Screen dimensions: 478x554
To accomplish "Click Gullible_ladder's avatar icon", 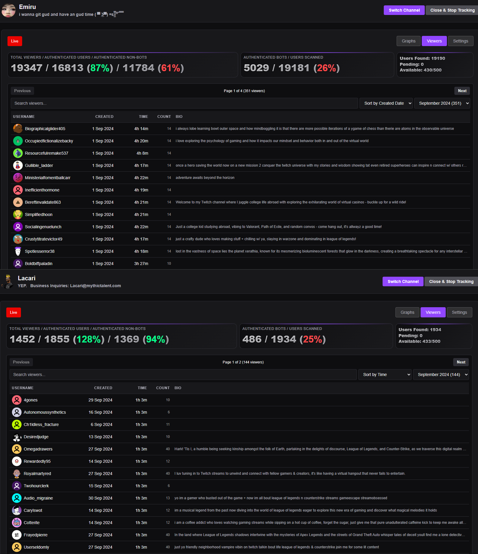I will (x=18, y=165).
